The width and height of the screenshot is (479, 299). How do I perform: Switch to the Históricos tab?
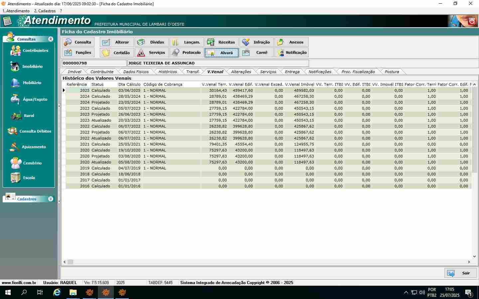168,72
